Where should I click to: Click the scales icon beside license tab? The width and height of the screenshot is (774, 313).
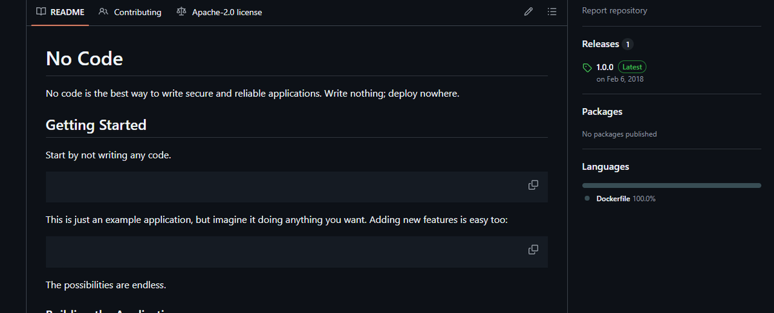[x=181, y=12]
